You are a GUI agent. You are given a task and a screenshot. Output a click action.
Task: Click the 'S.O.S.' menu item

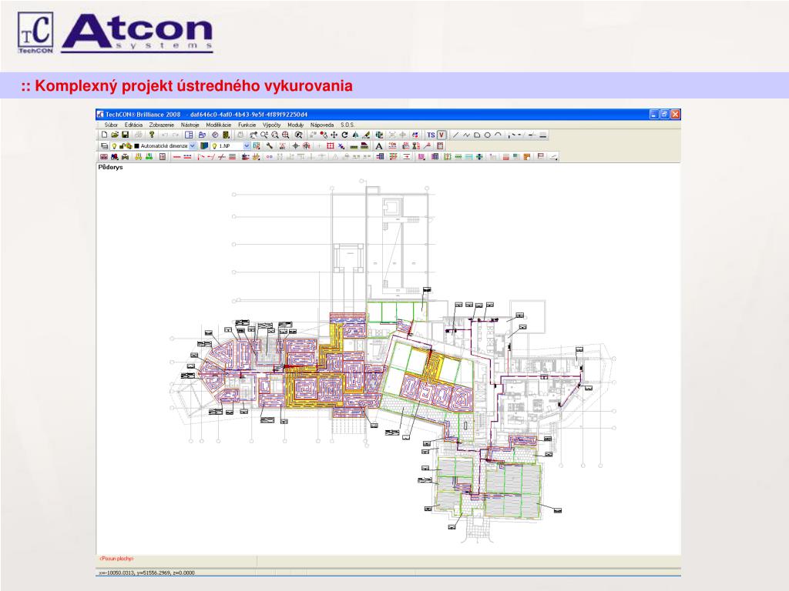tap(347, 124)
